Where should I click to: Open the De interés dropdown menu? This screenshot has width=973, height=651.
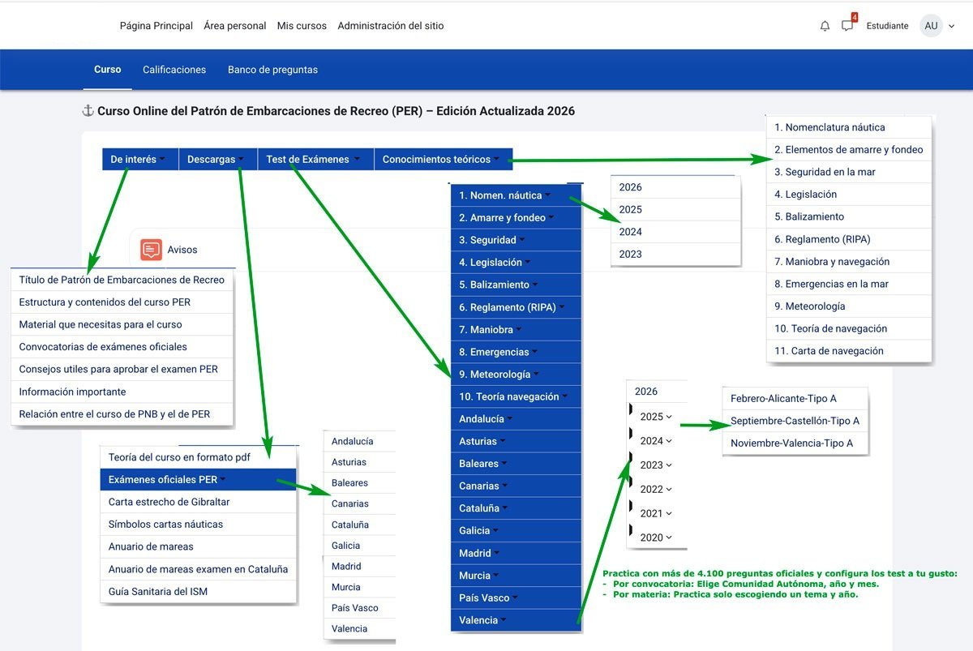click(139, 159)
